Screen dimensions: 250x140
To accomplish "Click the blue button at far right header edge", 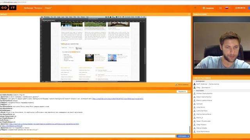I will [x=249, y=8].
